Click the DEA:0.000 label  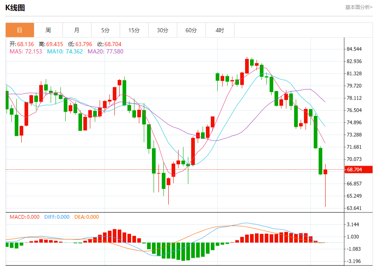tap(87, 217)
